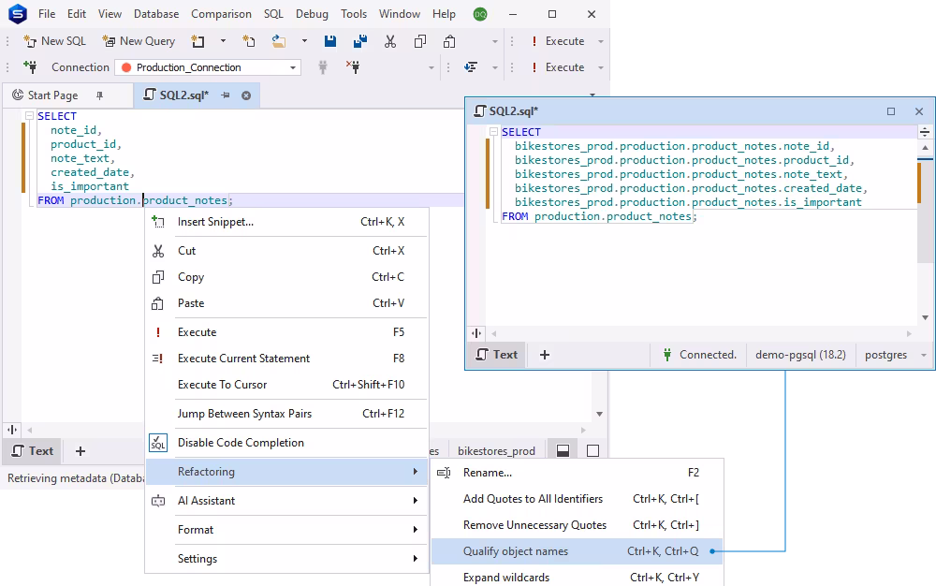Screen dimensions: 936x586
Task: Open the Comparison menu
Action: click(x=221, y=14)
